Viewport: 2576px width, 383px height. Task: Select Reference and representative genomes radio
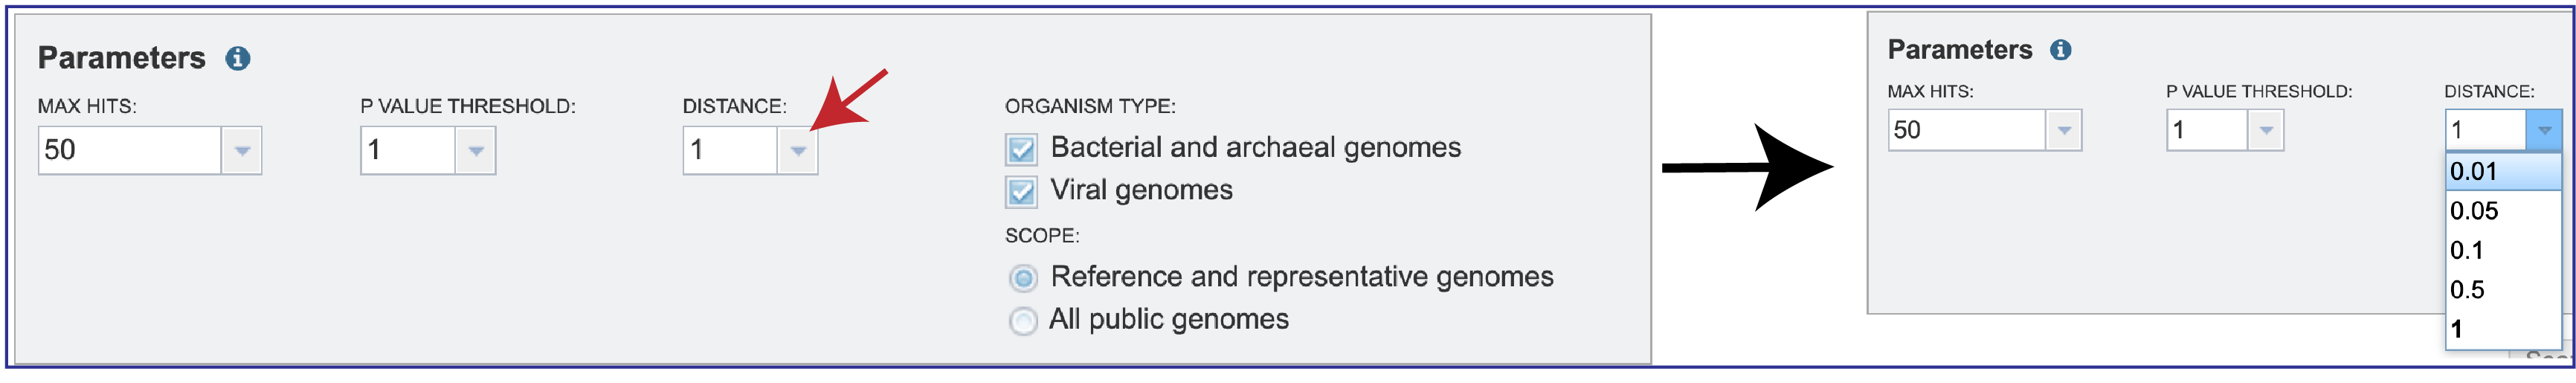1023,278
